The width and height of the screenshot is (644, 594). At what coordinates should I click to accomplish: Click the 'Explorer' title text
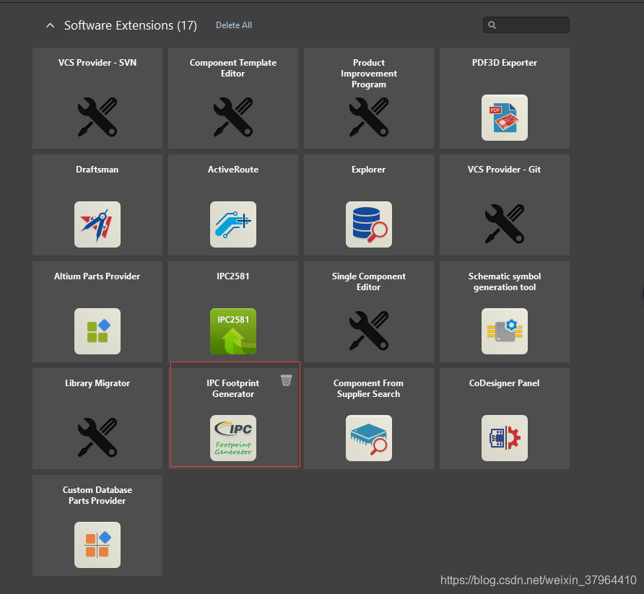click(368, 170)
